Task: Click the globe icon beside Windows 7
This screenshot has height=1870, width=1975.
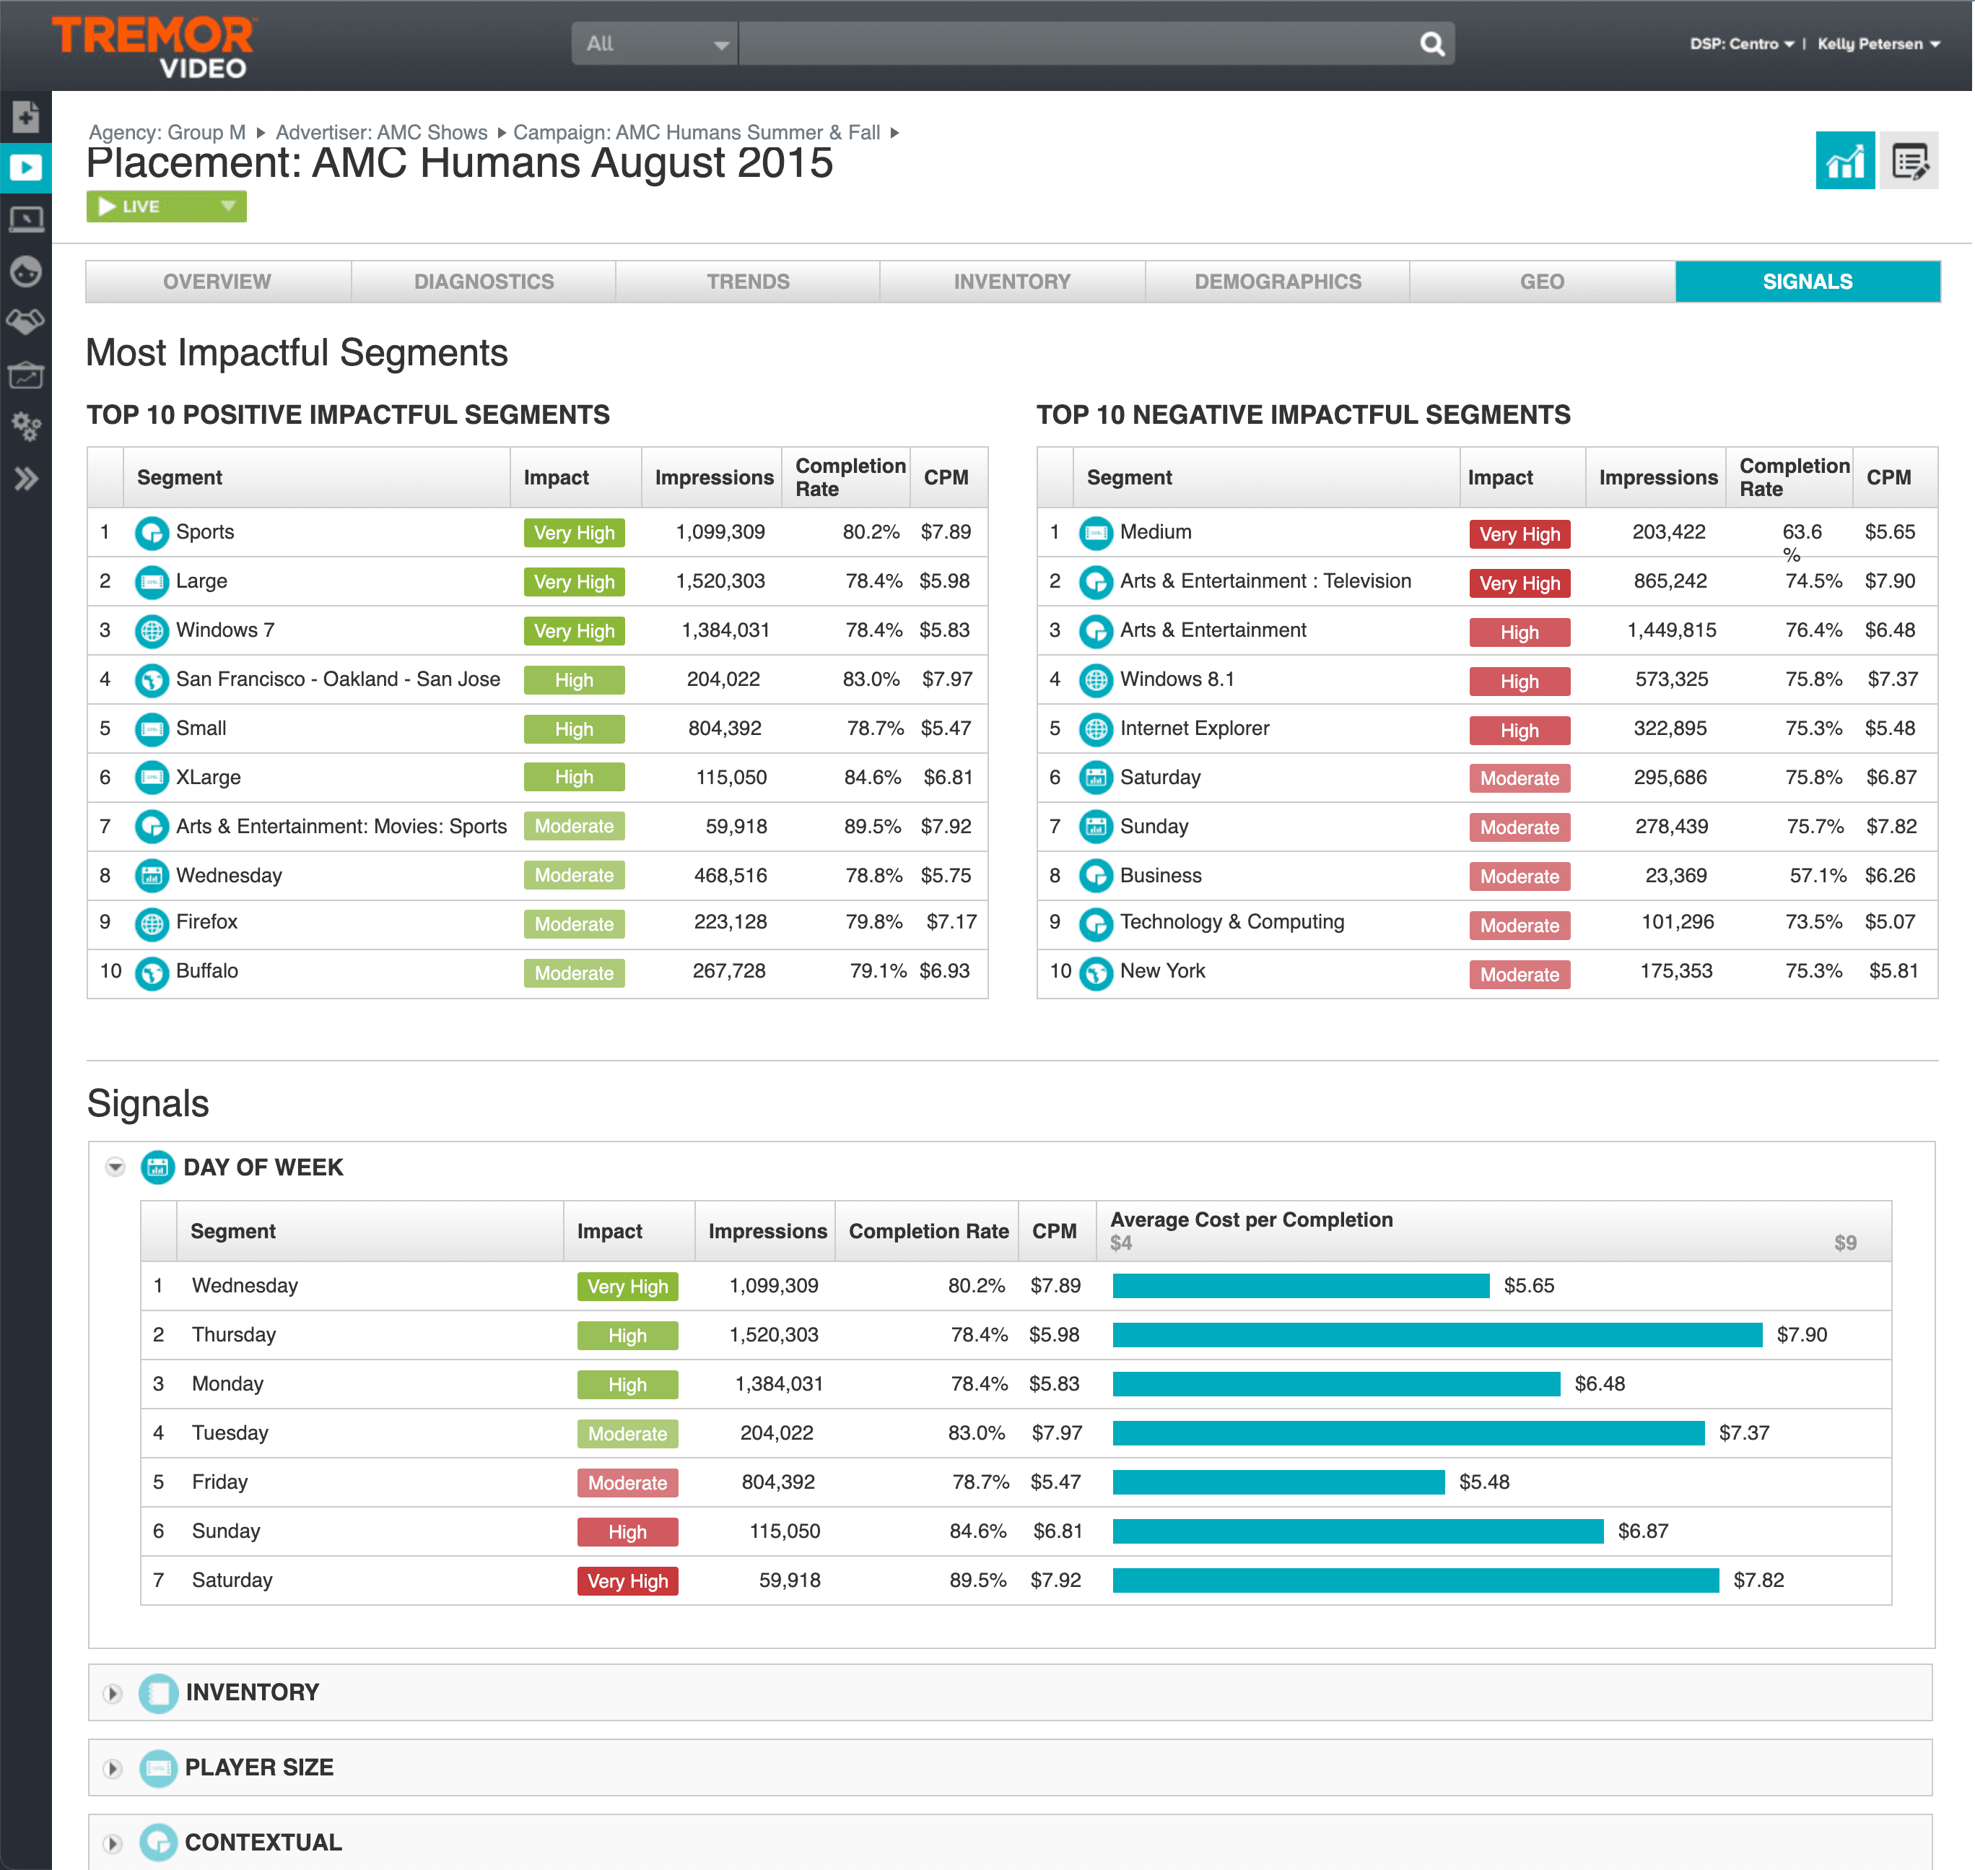Action: click(152, 631)
